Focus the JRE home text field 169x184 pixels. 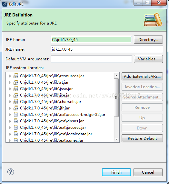click(x=91, y=40)
